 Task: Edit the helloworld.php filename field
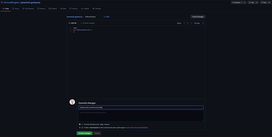pos(94,17)
